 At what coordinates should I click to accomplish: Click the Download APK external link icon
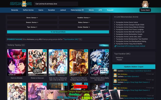click(x=115, y=46)
